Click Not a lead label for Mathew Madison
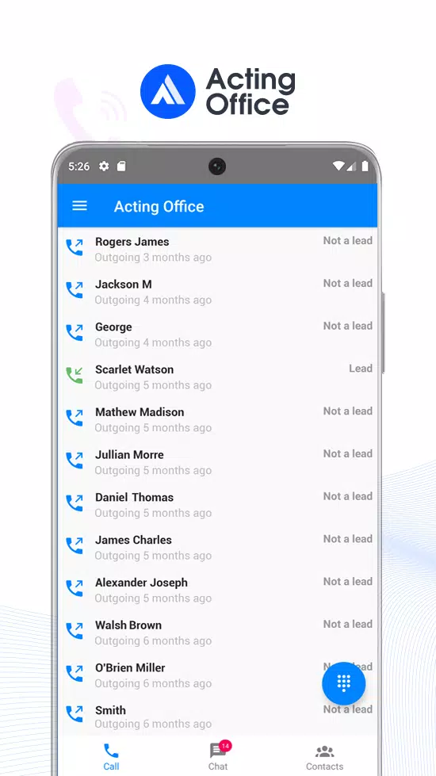Screen dimensions: 436x776 pyautogui.click(x=347, y=411)
